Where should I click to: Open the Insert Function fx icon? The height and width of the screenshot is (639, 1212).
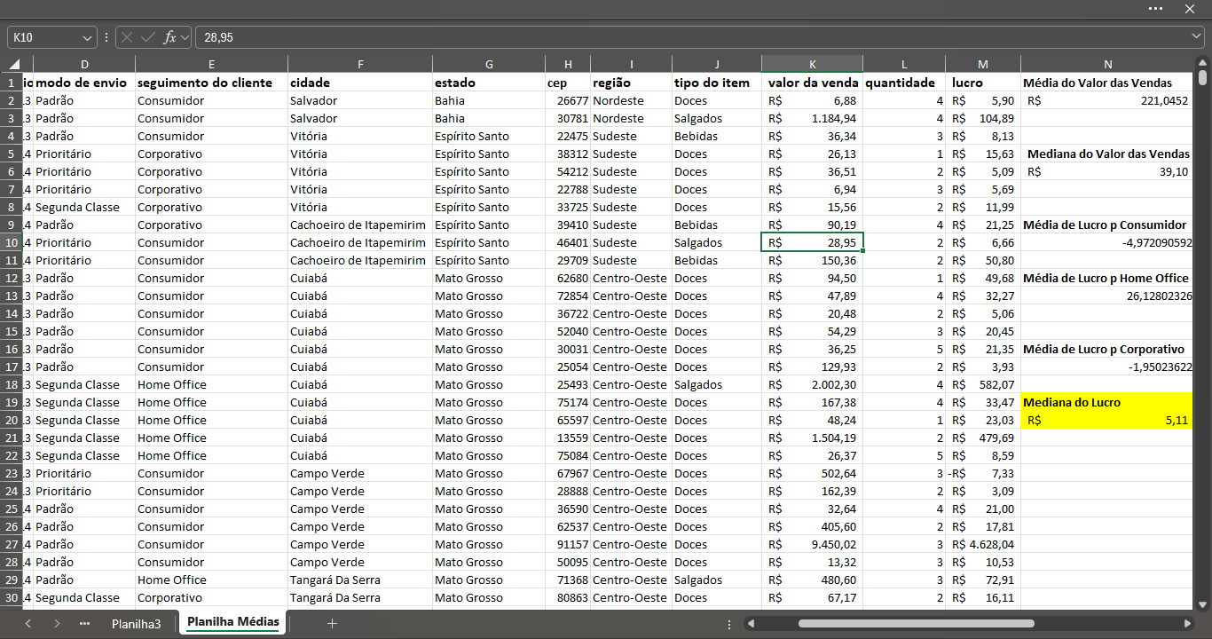pyautogui.click(x=169, y=37)
